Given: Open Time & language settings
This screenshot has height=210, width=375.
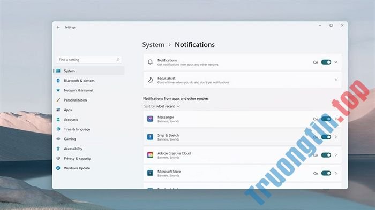Looking at the screenshot, I should pyautogui.click(x=89, y=129).
